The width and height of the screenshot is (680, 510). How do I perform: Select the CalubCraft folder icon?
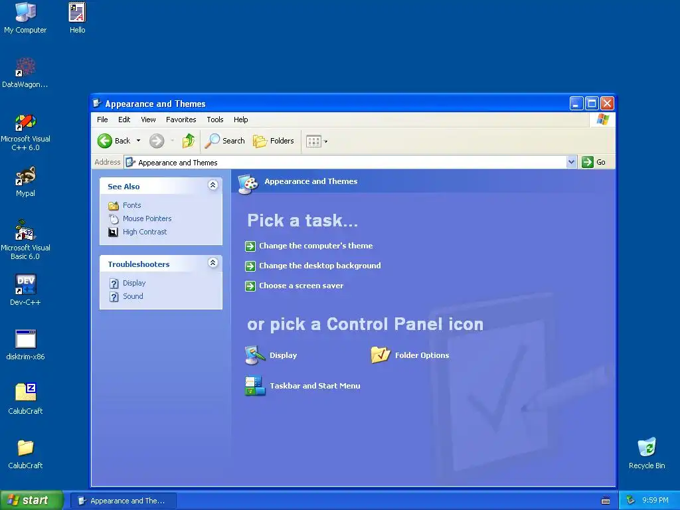pos(25,448)
